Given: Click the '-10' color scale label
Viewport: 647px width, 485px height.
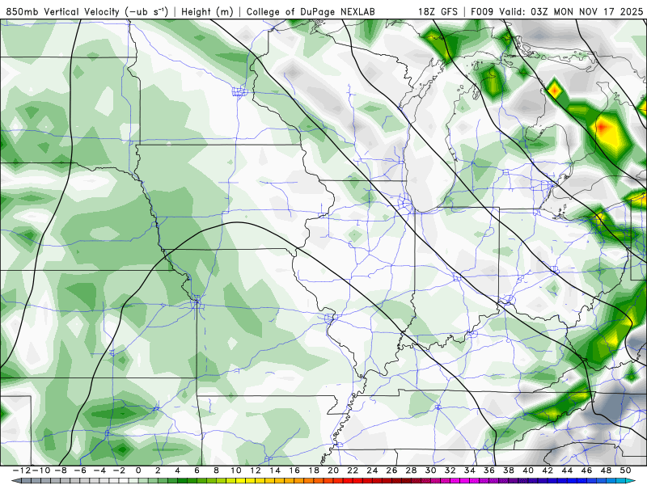Looking at the screenshot, I should (x=41, y=470).
